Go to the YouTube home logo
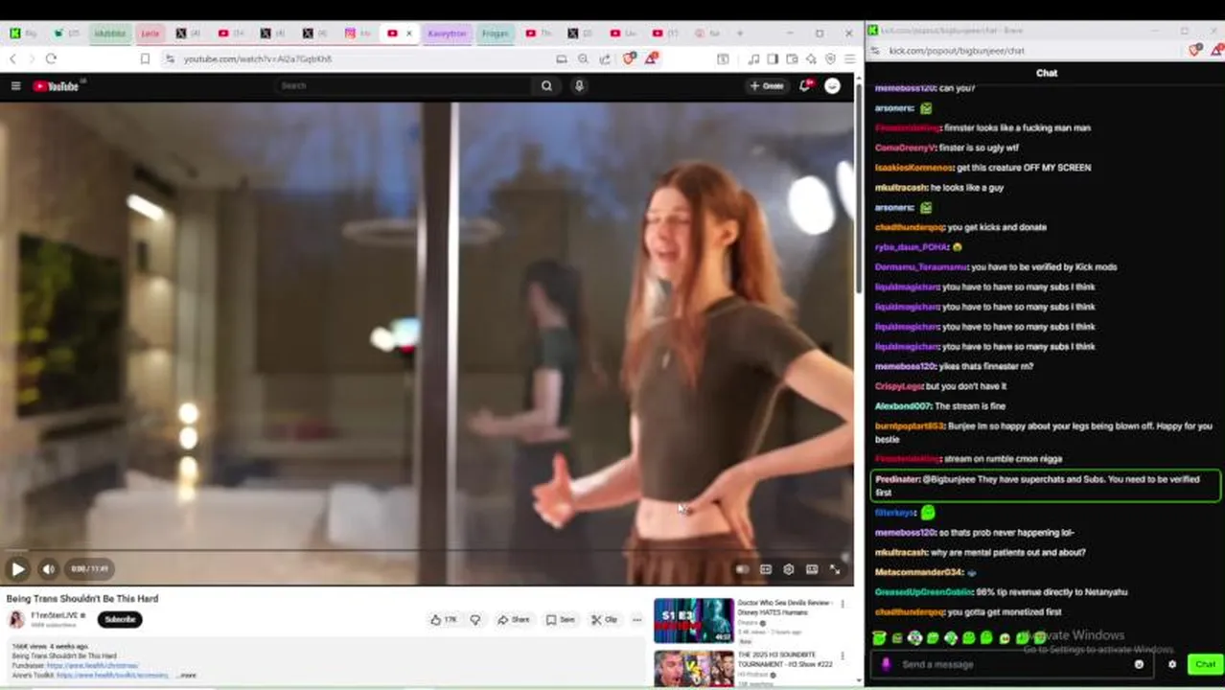Image resolution: width=1225 pixels, height=690 pixels. [x=57, y=86]
